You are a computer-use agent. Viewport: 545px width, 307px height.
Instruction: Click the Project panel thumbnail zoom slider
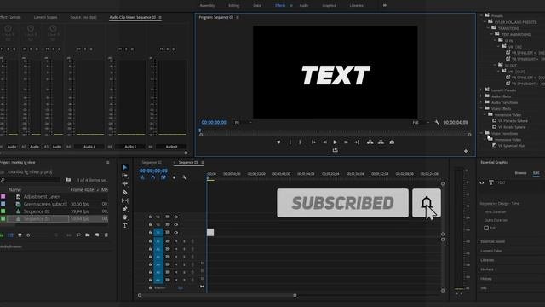pos(38,235)
